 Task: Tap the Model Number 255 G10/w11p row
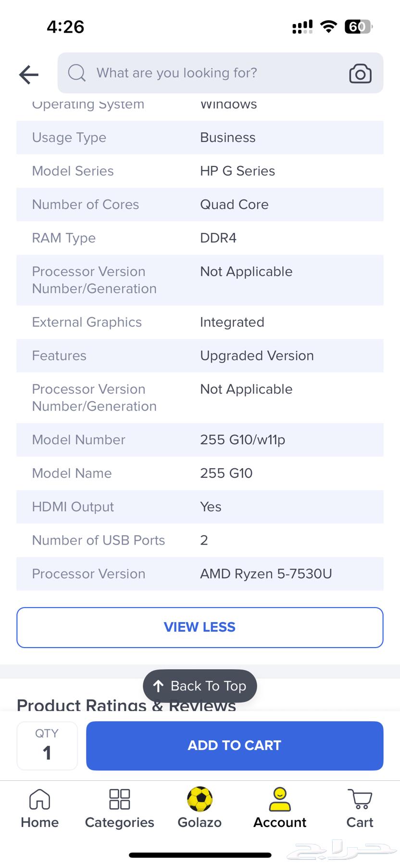tap(200, 440)
